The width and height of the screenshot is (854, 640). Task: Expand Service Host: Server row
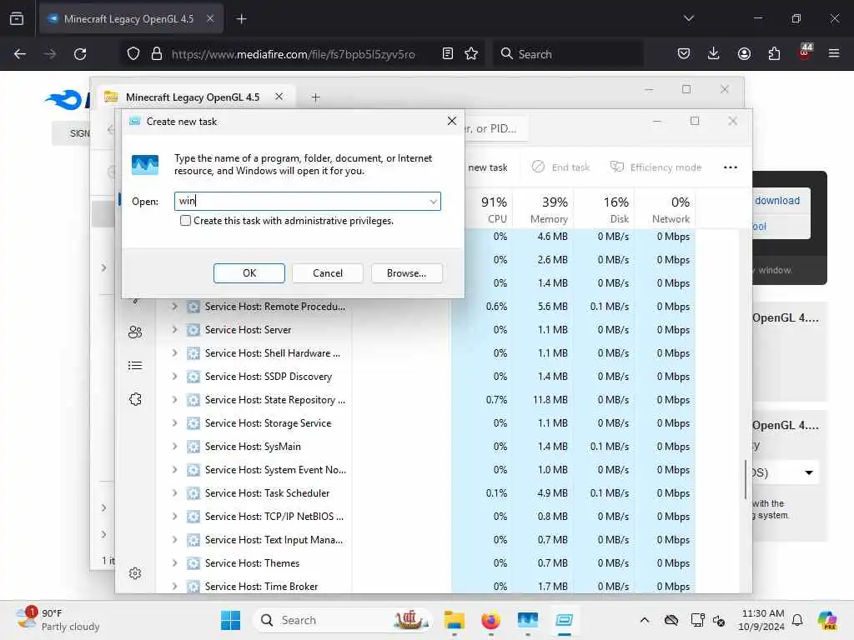pos(174,330)
